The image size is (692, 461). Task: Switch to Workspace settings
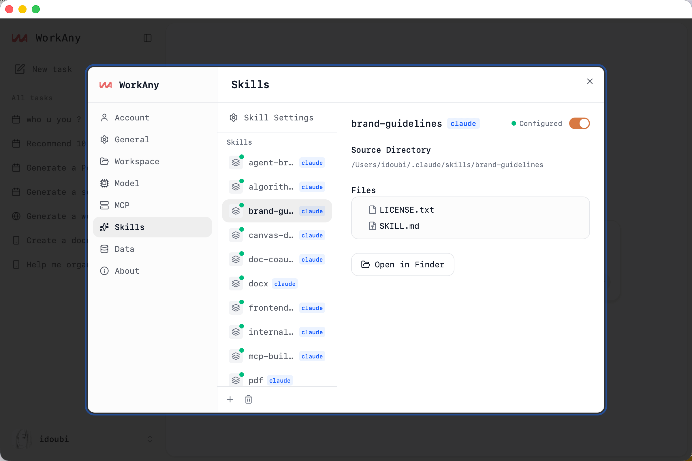tap(153, 161)
